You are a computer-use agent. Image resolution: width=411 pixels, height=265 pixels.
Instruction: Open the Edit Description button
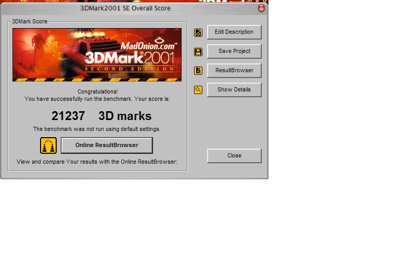[234, 32]
